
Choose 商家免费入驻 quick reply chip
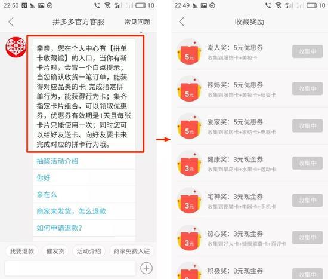click(x=132, y=251)
